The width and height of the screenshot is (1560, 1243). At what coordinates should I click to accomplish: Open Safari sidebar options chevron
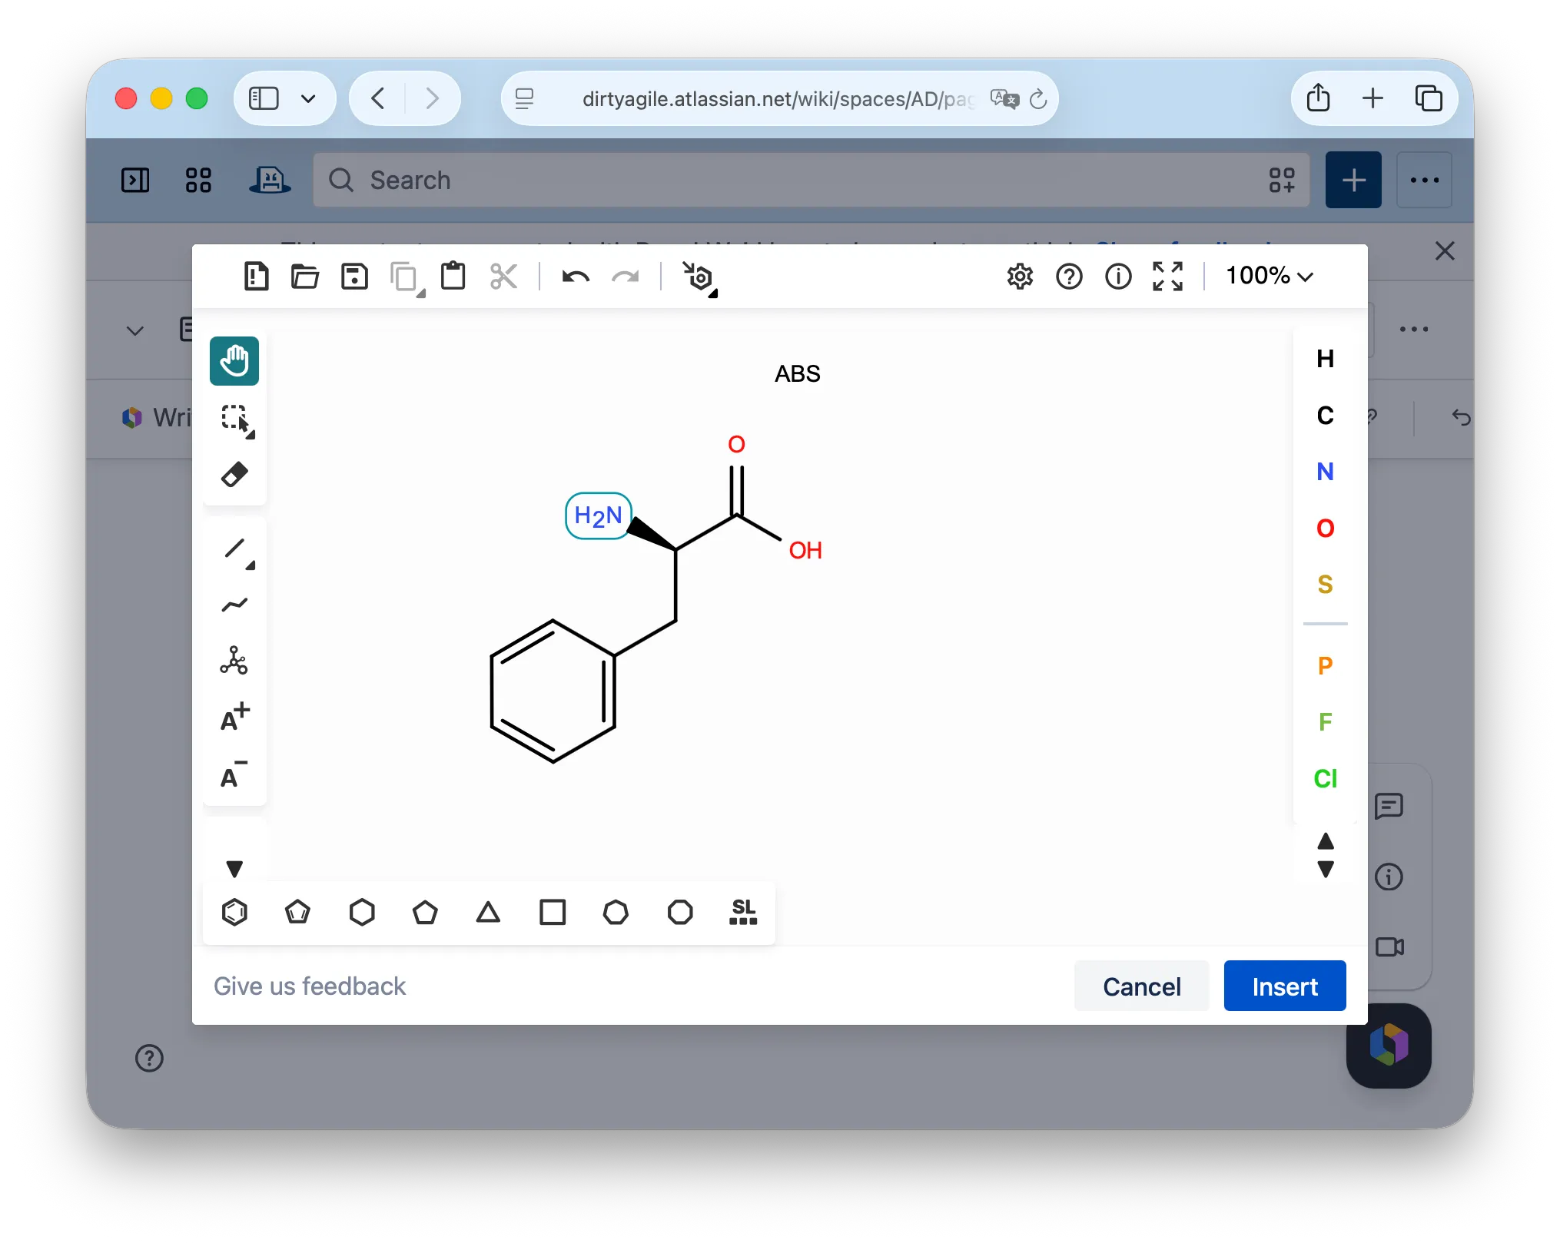pos(308,98)
